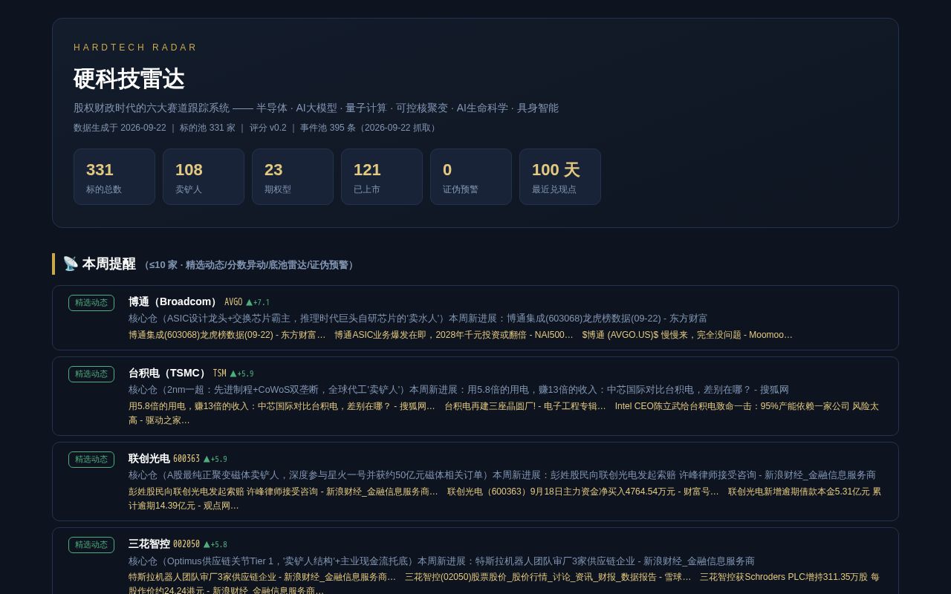Image resolution: width=951 pixels, height=594 pixels.
Task: Click the 精选动态 tag on the 台积电 row
Action: pos(91,374)
